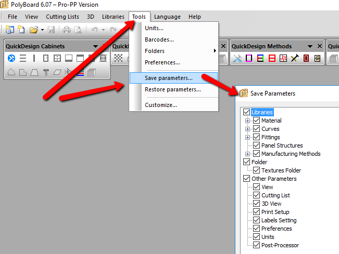Select Save parameters... menu entry
The width and height of the screenshot is (339, 254).
point(173,78)
